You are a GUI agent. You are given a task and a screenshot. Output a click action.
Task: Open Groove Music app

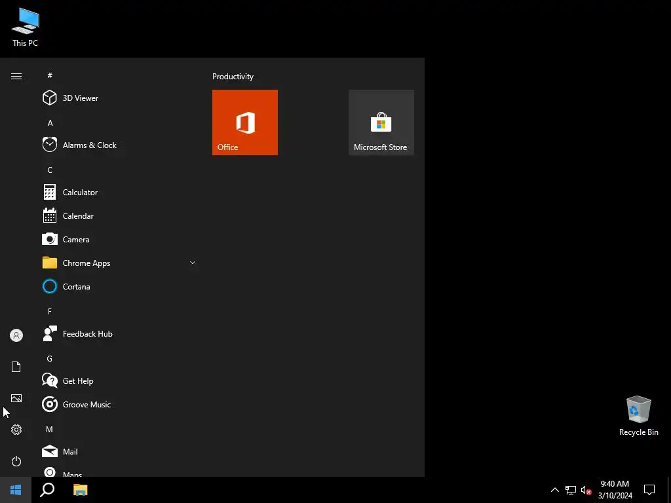(120, 405)
